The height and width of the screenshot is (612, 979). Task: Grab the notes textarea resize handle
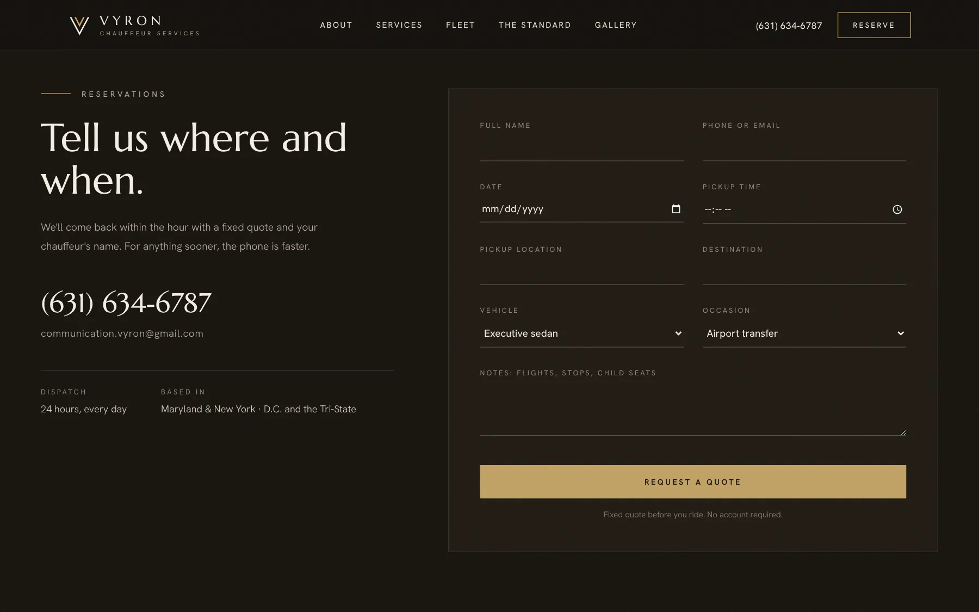click(x=903, y=432)
